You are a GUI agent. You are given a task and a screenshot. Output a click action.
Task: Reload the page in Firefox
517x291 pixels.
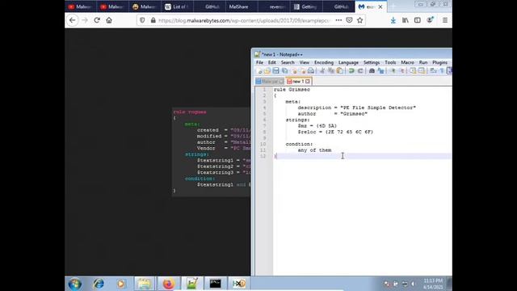(97, 20)
